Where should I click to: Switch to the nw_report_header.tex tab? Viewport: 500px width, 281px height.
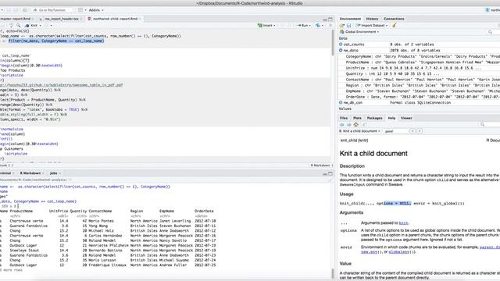pyautogui.click(x=61, y=19)
